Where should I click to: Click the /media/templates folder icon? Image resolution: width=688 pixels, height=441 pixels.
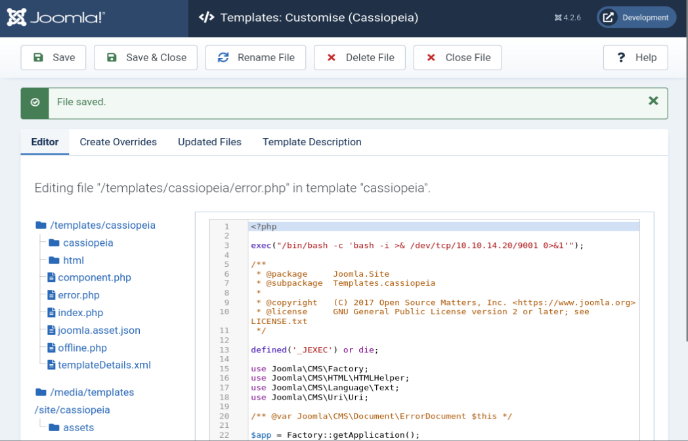pyautogui.click(x=41, y=392)
